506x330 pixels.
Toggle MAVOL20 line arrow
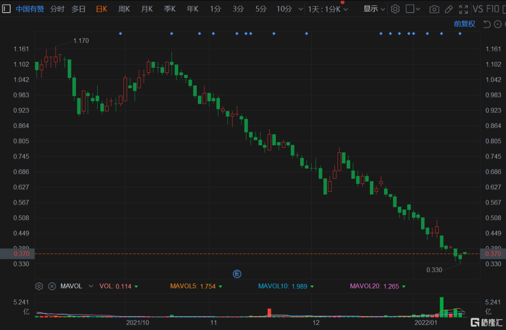click(404, 286)
